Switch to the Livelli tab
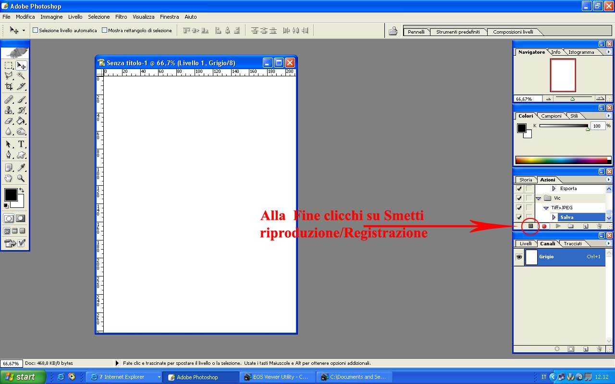The height and width of the screenshot is (384, 615). coord(526,244)
